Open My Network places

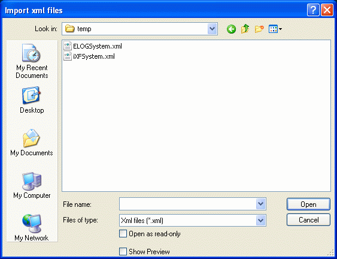[32, 228]
